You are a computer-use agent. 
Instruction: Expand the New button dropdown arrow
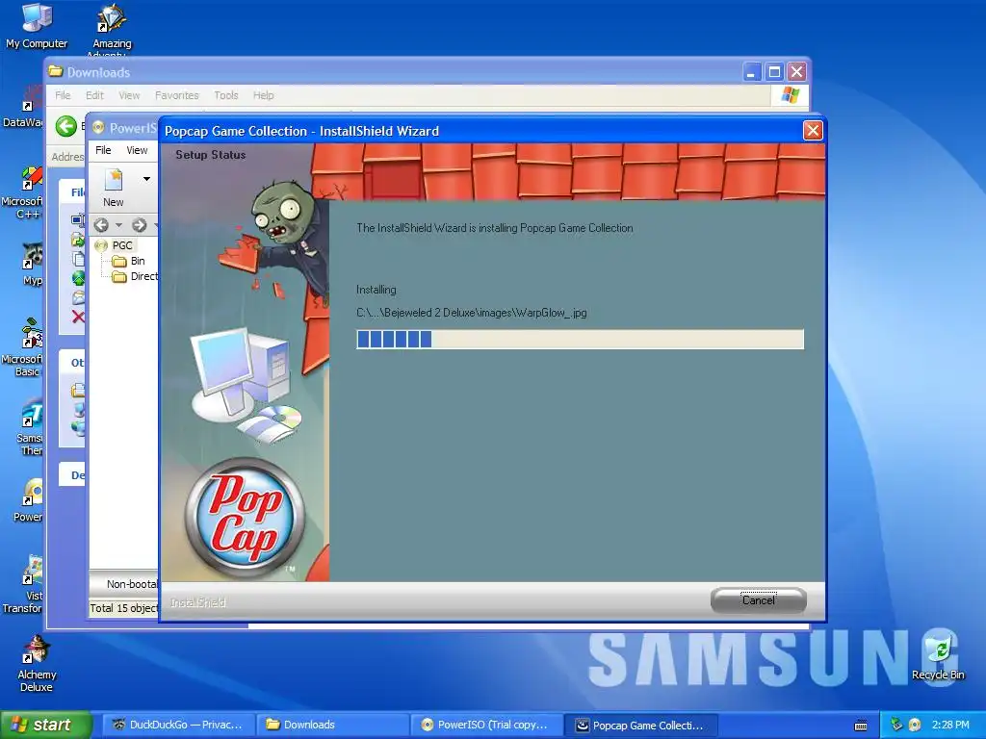tap(146, 179)
